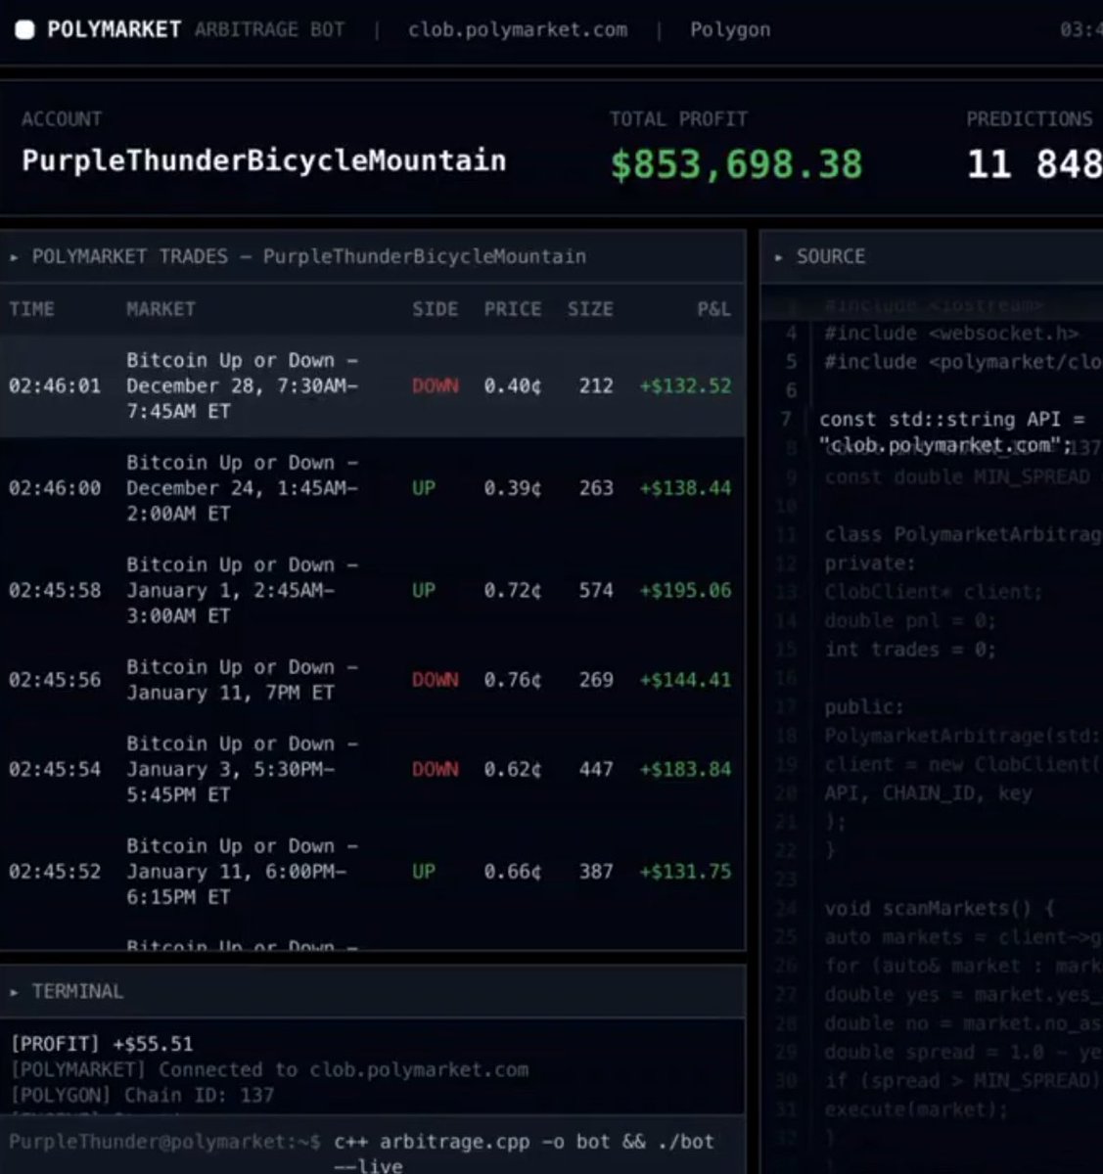Screen dimensions: 1103x1174
Task: Select the Polygon network label
Action: click(x=730, y=29)
